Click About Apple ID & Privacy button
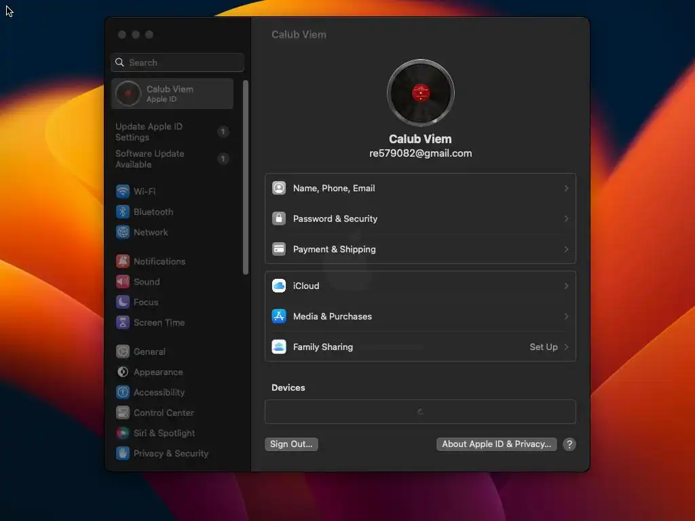695x521 pixels. tap(496, 444)
